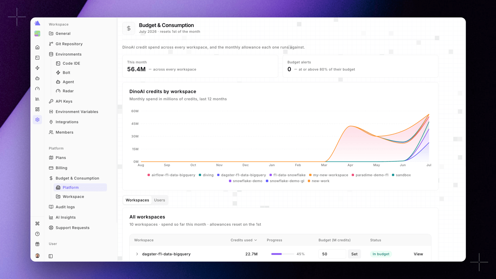496x279 pixels.
Task: Toggle new-work legend entry
Action: point(318,181)
